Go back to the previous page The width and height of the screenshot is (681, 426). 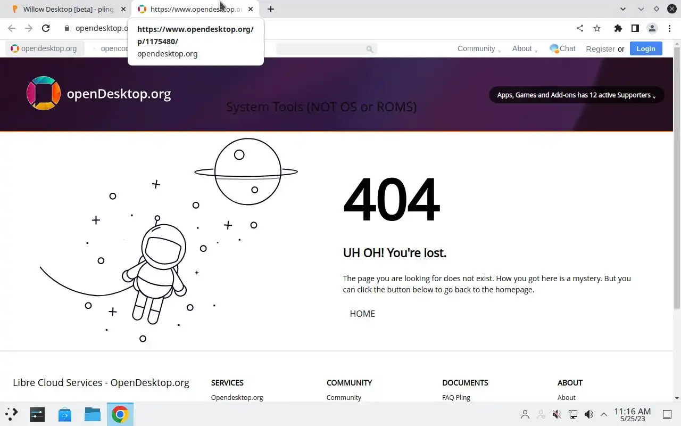12,28
